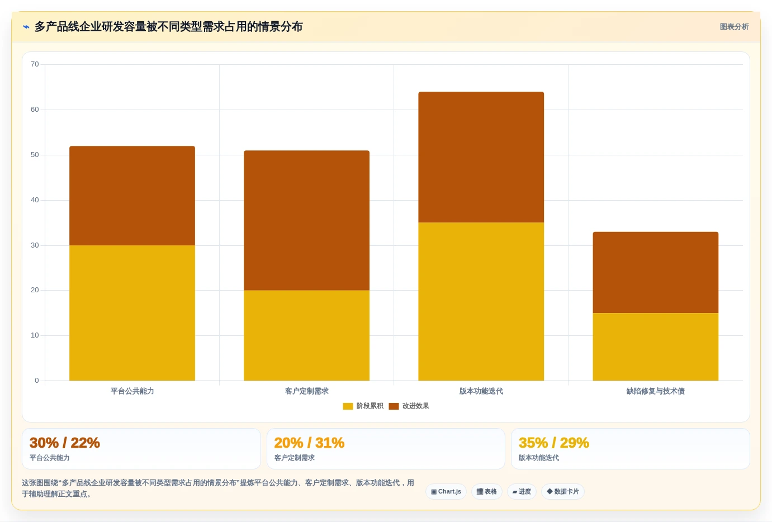
Task: Click the 版本功能迭代 caption under 35% / 29%
Action: 539,458
